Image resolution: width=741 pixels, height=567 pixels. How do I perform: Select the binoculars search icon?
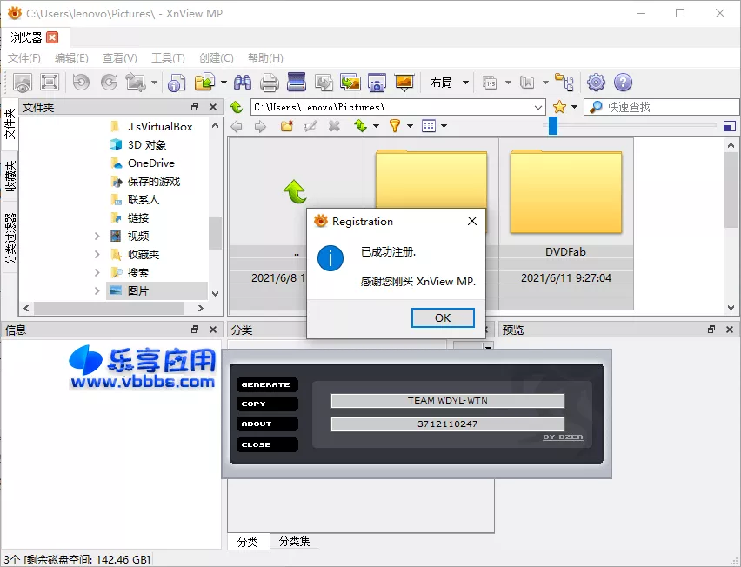tap(244, 82)
